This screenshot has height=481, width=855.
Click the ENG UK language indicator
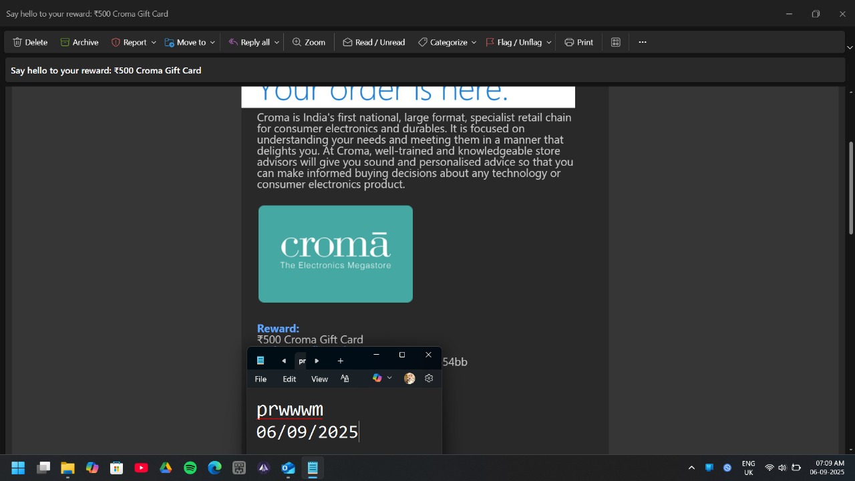point(748,468)
